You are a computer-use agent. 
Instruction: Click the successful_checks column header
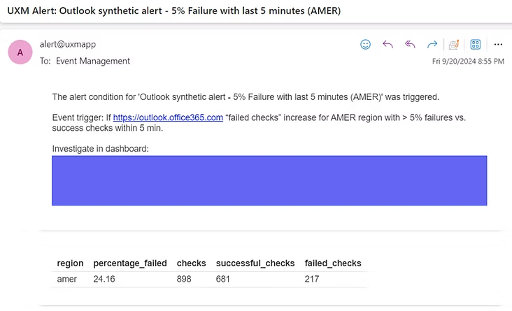(x=255, y=263)
